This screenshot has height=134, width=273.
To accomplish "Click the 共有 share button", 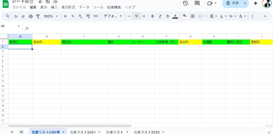I will coord(232,3).
